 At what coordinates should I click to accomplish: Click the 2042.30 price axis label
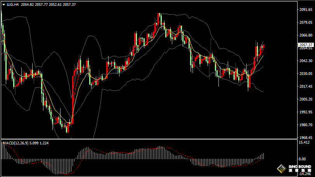[305, 61]
